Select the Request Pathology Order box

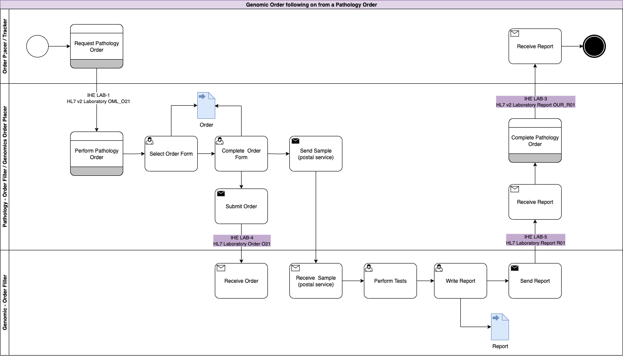coord(96,46)
